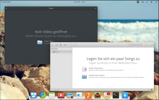Image resolution: width=159 pixels, height=100 pixels.
Task: Open network indicator in panel
Action: click(x=147, y=2)
